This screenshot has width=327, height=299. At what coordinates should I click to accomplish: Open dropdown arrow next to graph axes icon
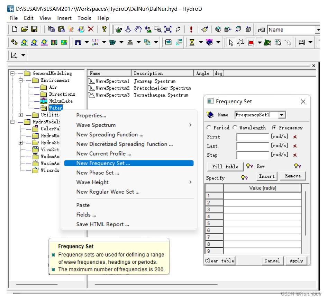23,55
